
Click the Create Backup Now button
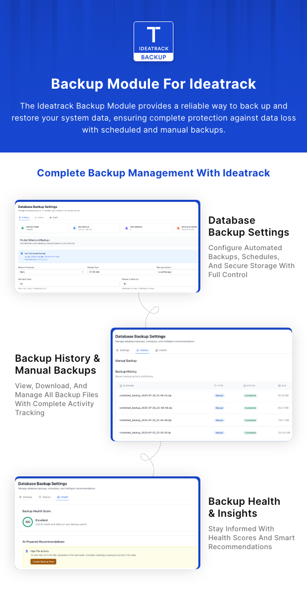43,562
